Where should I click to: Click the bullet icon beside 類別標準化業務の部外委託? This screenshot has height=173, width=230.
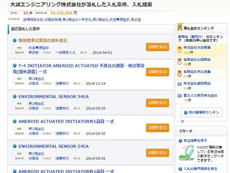[15, 40]
